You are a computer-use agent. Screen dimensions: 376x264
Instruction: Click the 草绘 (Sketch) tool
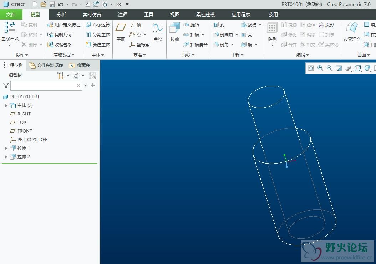pos(158,32)
